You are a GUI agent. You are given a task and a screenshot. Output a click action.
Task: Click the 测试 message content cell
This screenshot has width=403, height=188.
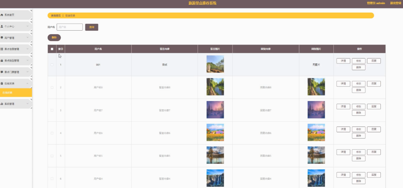(164, 65)
